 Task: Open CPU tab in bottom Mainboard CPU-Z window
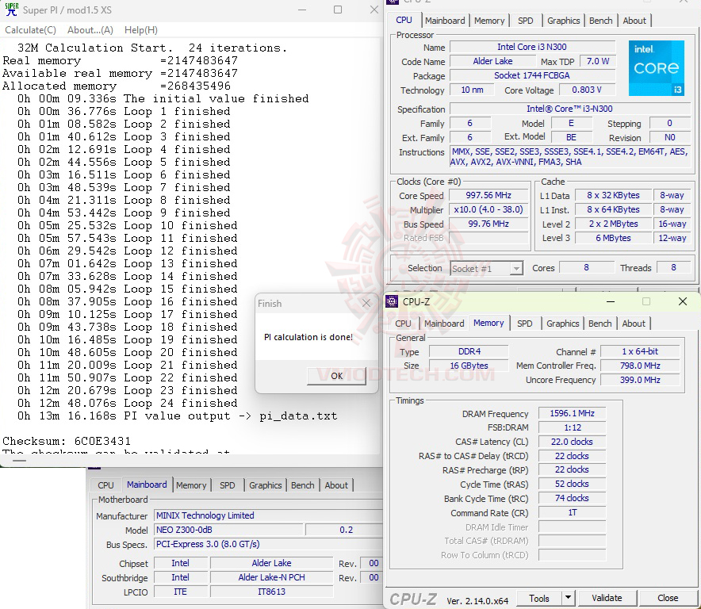pos(105,485)
